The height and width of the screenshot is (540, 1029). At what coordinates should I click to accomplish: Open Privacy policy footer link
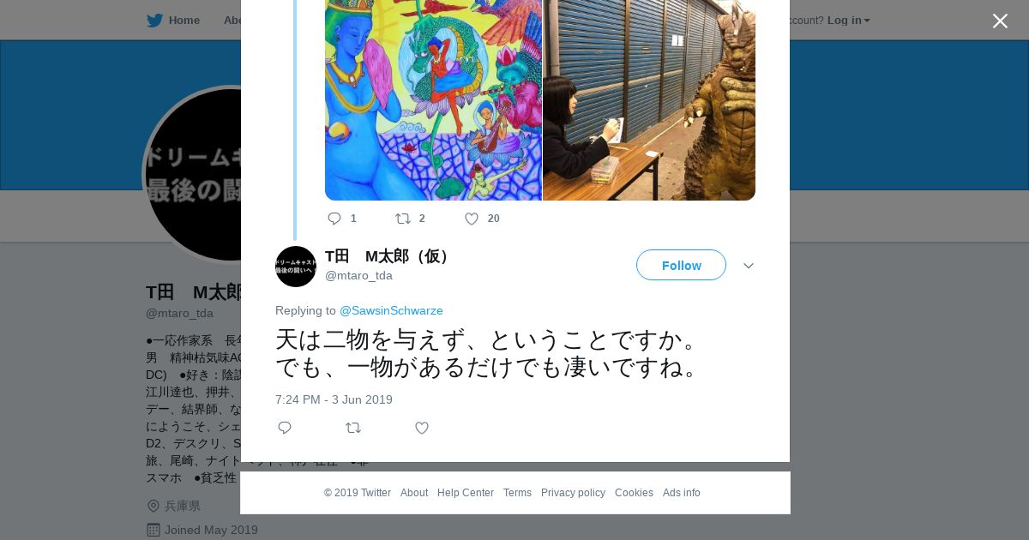pos(573,493)
